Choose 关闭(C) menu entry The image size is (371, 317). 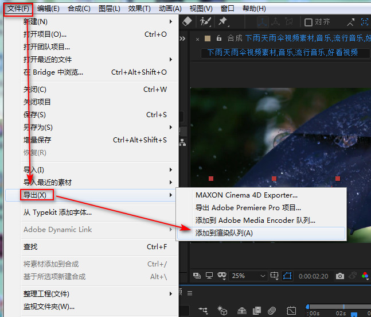(99, 90)
